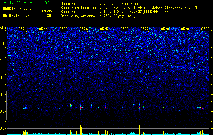Click the 0527 time marker
The width and height of the screenshot is (213, 135).
tap(145, 29)
